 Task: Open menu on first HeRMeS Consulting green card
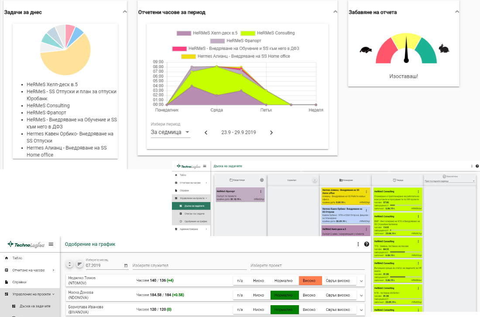[418, 192]
